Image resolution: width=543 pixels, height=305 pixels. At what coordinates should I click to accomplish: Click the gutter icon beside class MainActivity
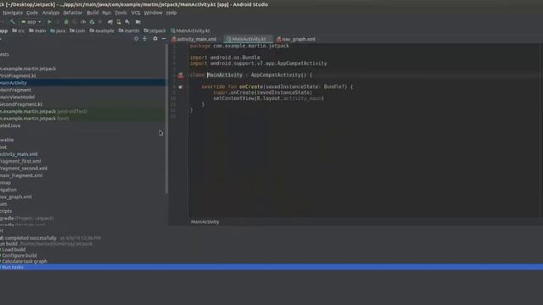(x=181, y=75)
